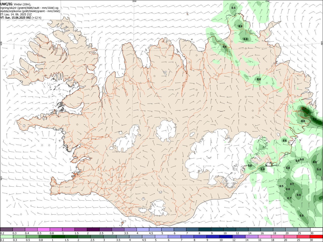This screenshot has height=242, width=323.
Task: Pick the lower scale violet swatch starting at 12
Action: [238, 236]
